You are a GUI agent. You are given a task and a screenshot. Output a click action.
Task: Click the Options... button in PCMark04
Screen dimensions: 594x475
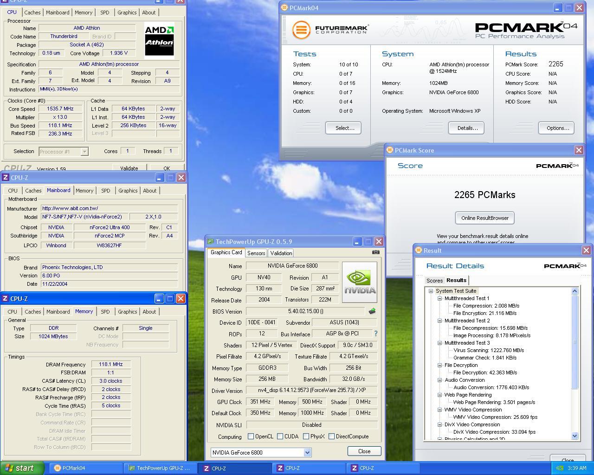click(556, 128)
